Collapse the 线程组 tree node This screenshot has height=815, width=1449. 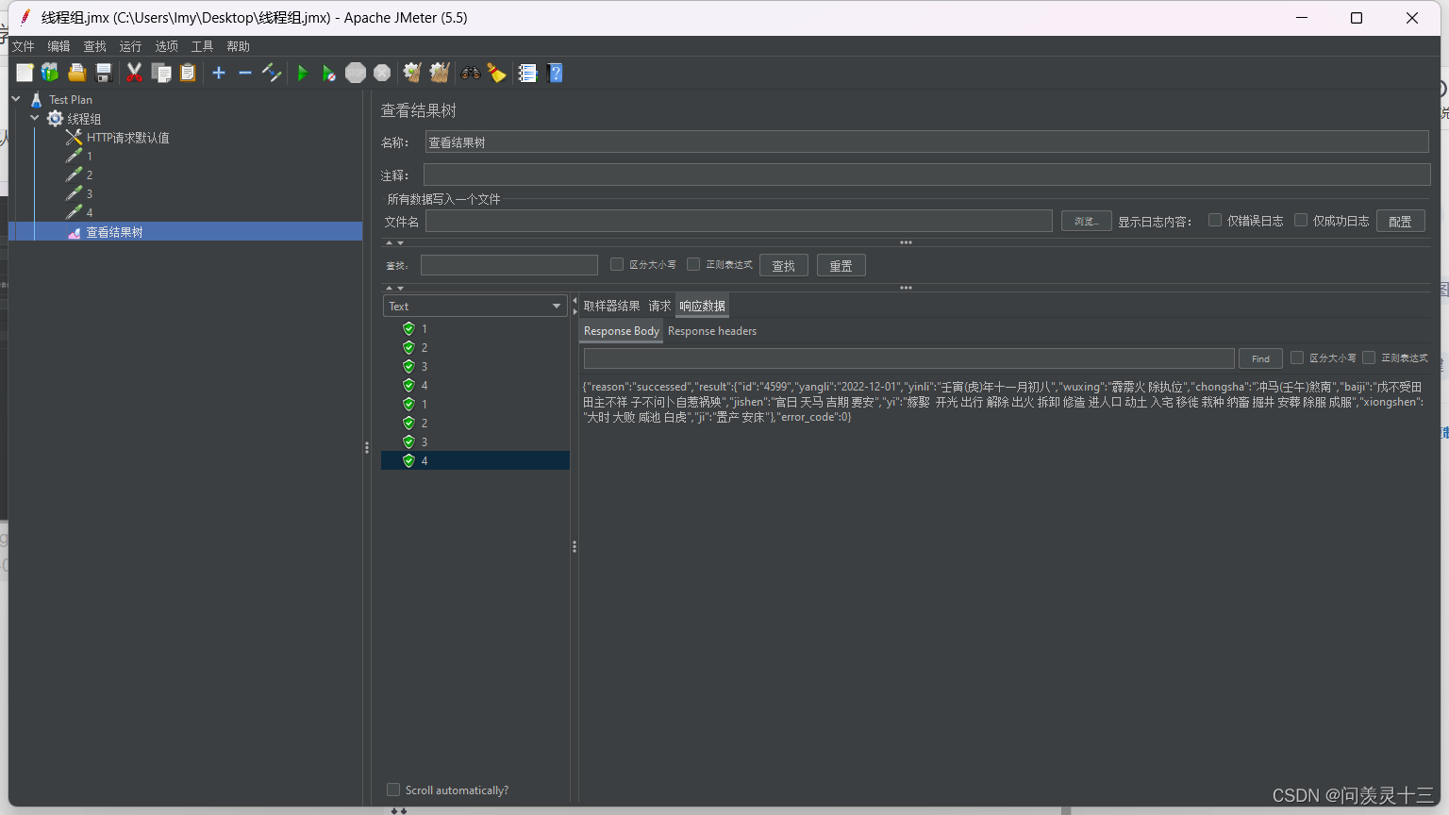[x=35, y=119]
